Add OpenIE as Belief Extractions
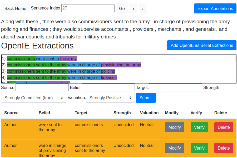The height and width of the screenshot is (158, 237). 202,45
